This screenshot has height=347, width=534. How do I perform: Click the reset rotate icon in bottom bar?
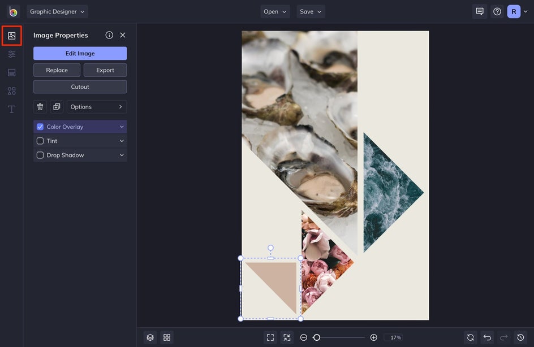tap(470, 337)
